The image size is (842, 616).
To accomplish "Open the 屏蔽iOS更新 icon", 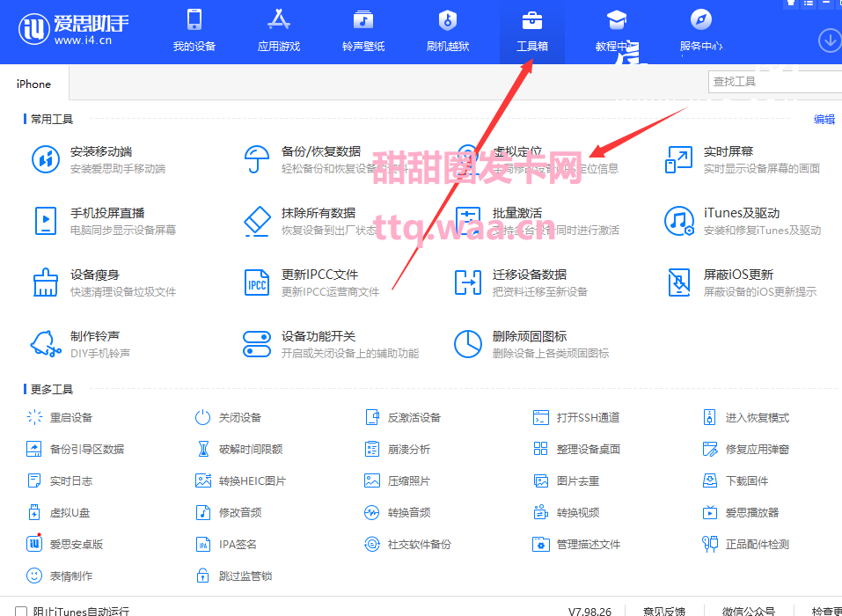I will point(678,282).
